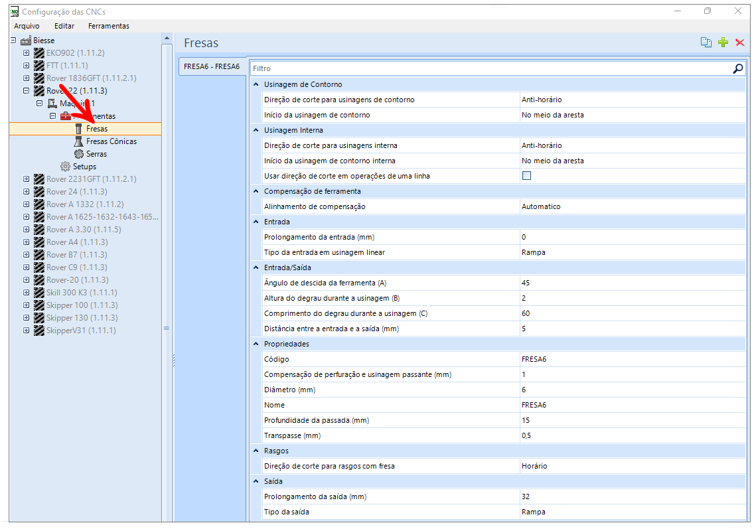This screenshot has width=756, height=529.
Task: Select Rover-20 (1.11.3) tree row
Action: pyautogui.click(x=77, y=280)
